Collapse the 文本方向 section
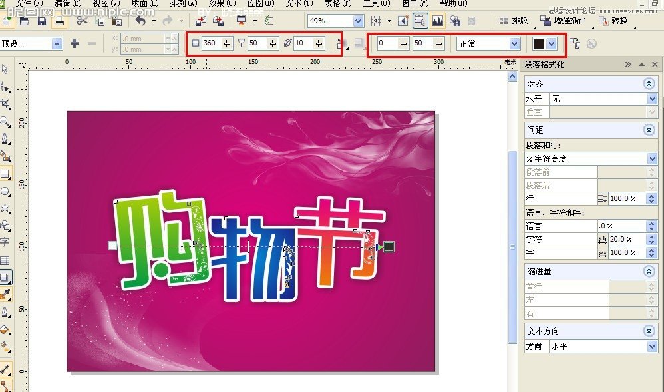Image resolution: width=664 pixels, height=392 pixels. [649, 331]
